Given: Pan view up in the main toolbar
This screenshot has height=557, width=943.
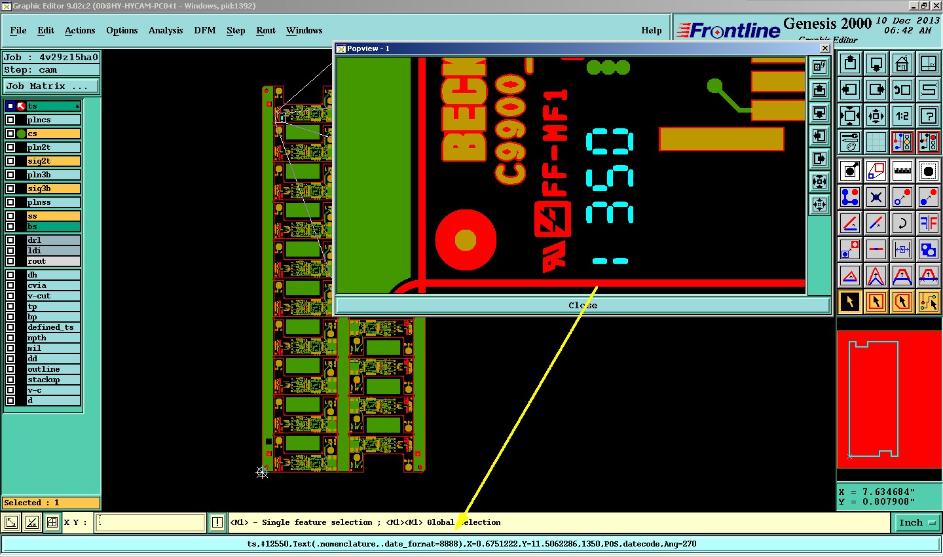Looking at the screenshot, I should coord(850,63).
